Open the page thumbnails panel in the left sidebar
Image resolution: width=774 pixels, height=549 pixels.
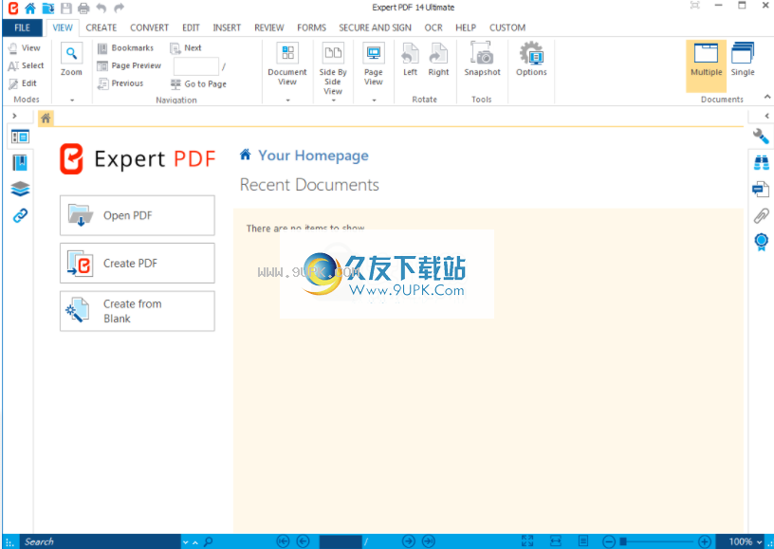pos(20,137)
